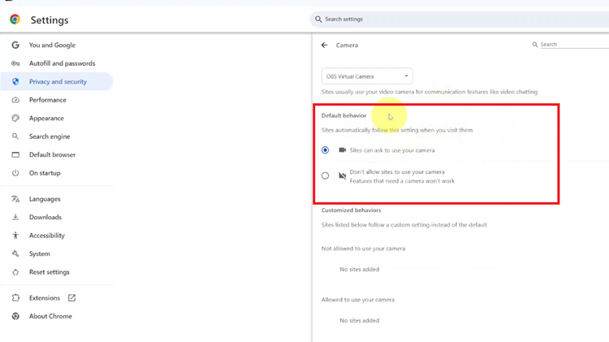The width and height of the screenshot is (609, 342).
Task: Open You and Google settings
Action: 52,45
